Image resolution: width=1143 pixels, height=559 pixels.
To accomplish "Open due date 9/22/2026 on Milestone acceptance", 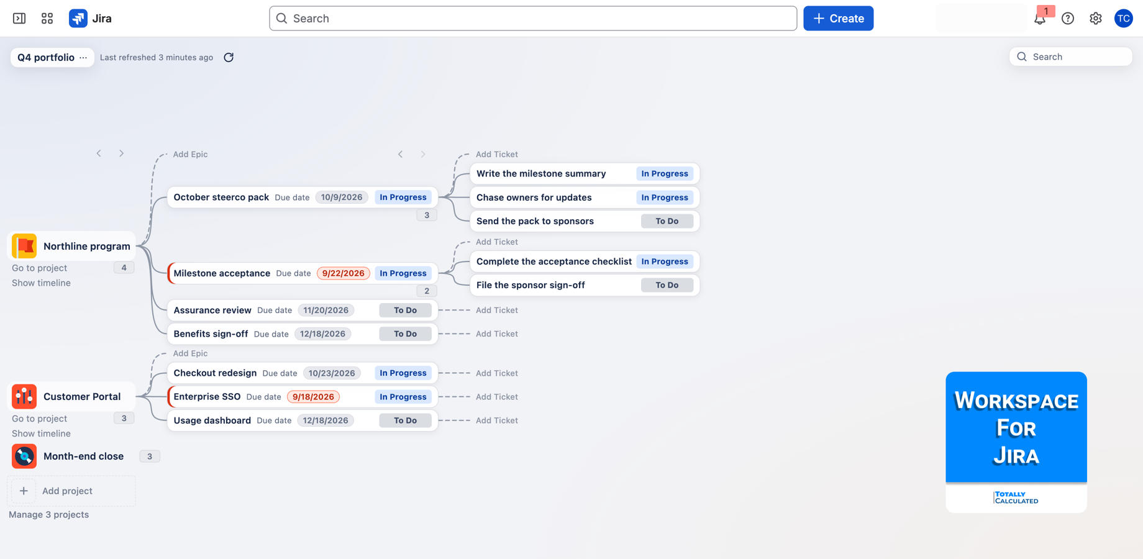I will [344, 273].
